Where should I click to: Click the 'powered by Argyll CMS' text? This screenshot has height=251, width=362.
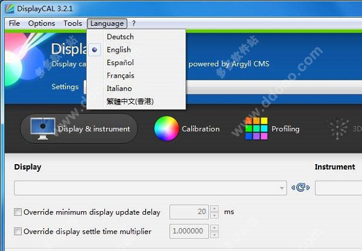pos(229,64)
